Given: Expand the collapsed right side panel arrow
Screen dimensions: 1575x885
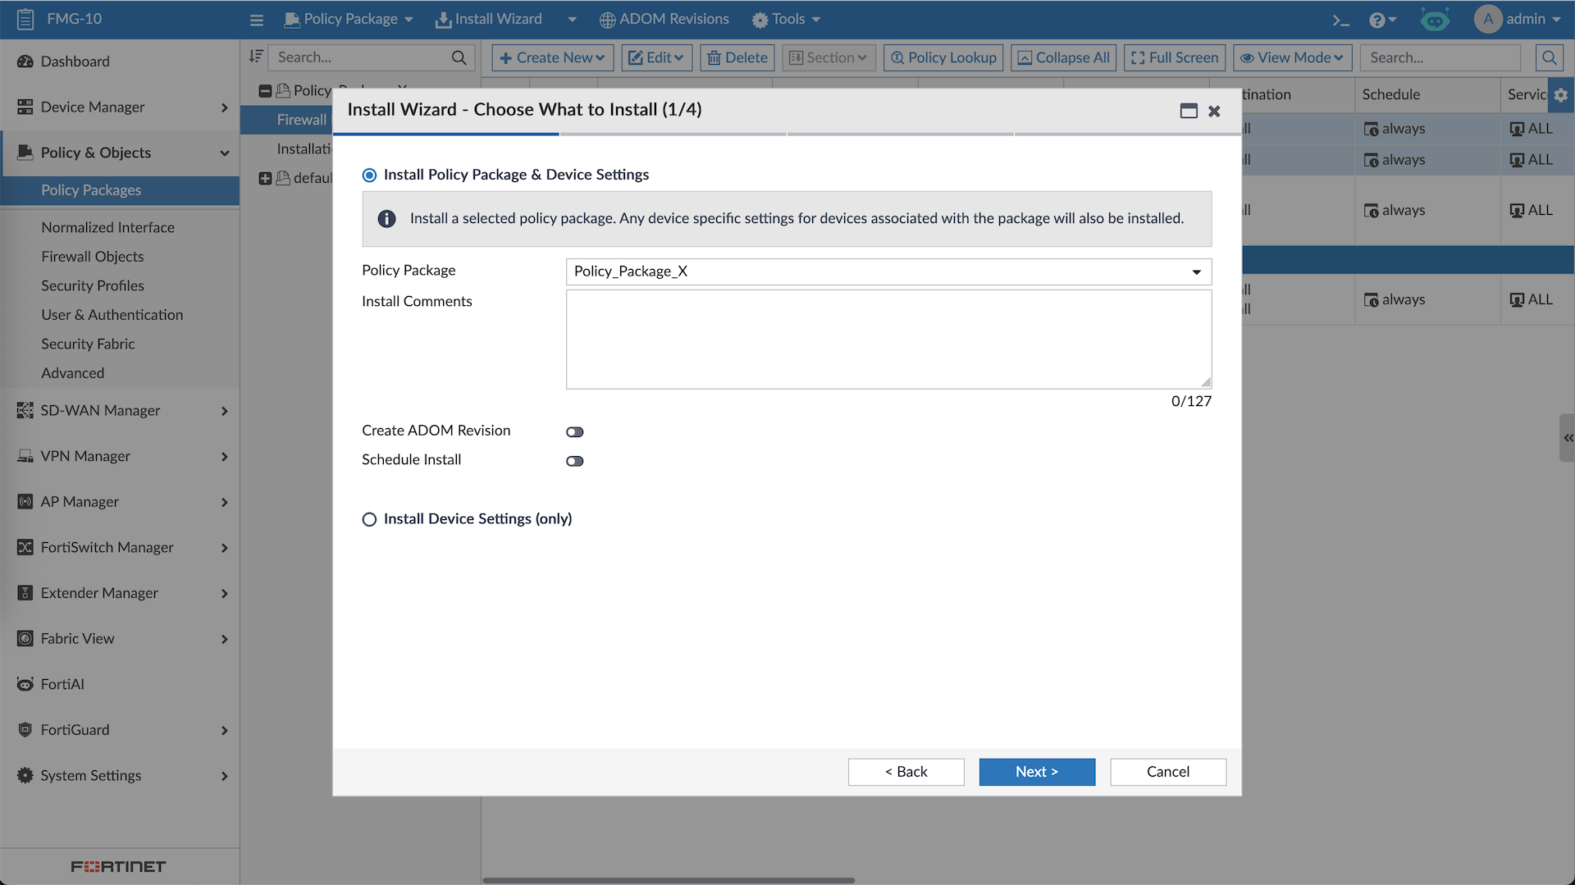Looking at the screenshot, I should [x=1567, y=438].
